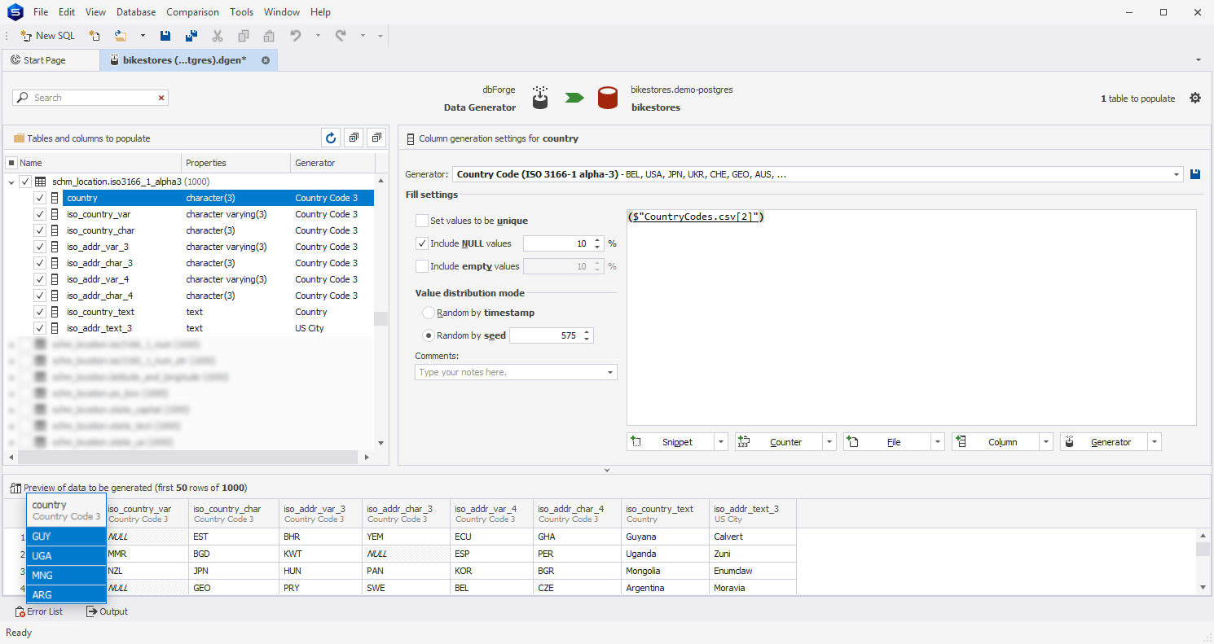Image resolution: width=1214 pixels, height=644 pixels.
Task: Click the Column insert button
Action: 996,442
